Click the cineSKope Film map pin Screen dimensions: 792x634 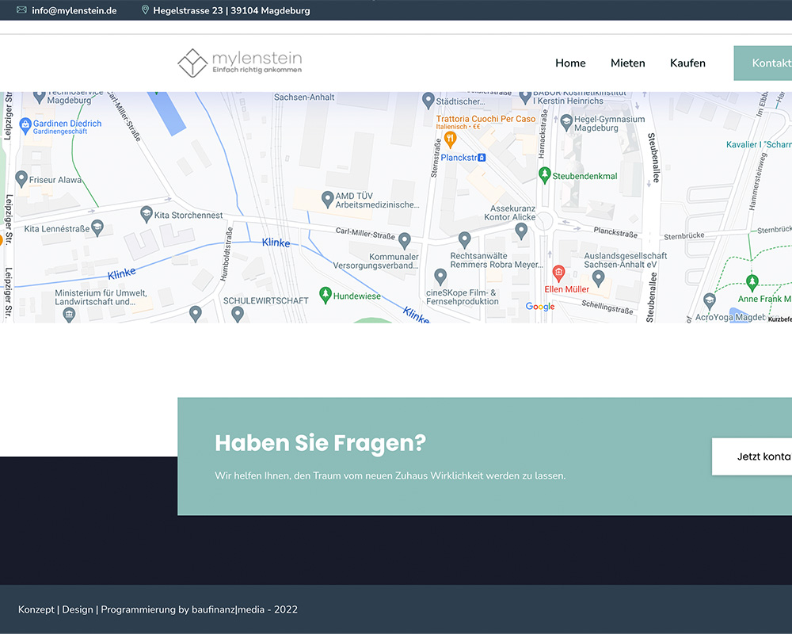click(440, 277)
